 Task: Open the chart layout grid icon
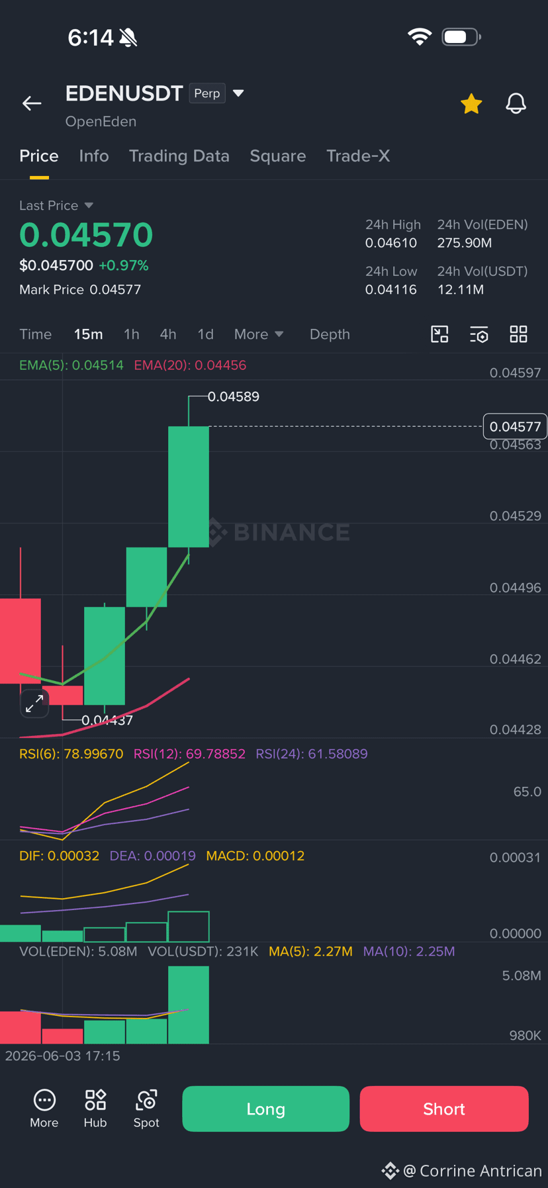pos(518,334)
